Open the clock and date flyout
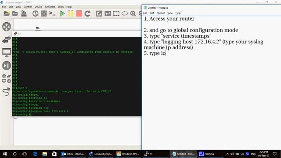281x158 pixels. 263,154
